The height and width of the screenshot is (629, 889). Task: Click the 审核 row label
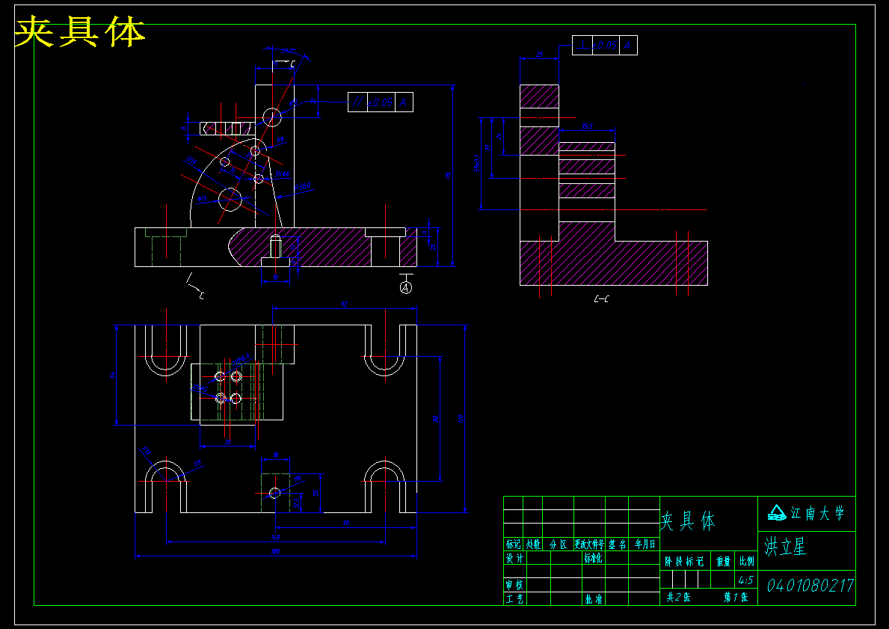click(515, 585)
